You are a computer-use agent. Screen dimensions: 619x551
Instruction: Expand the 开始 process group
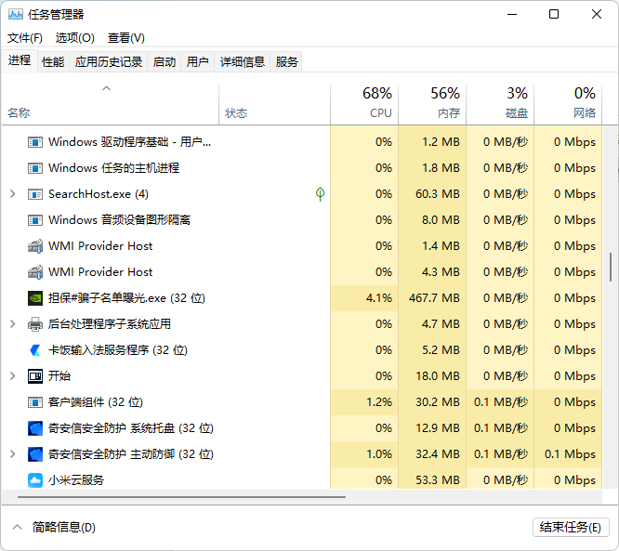[13, 376]
